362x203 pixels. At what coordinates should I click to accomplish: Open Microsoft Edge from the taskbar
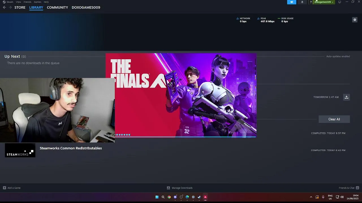click(187, 197)
